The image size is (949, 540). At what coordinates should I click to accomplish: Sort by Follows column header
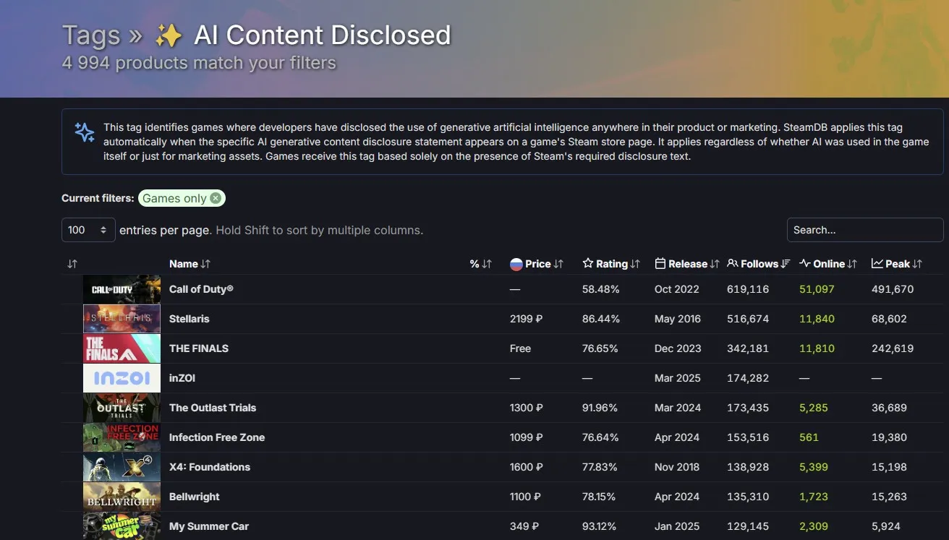point(759,264)
